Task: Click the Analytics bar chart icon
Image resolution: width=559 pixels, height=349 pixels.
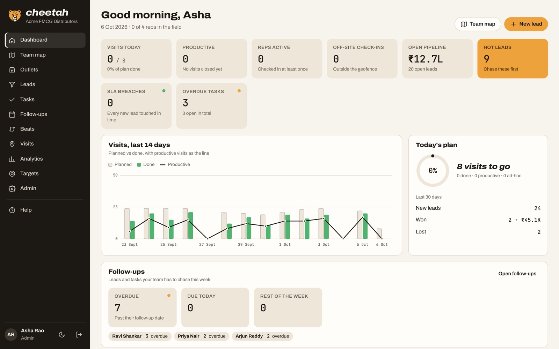Action: click(x=12, y=159)
